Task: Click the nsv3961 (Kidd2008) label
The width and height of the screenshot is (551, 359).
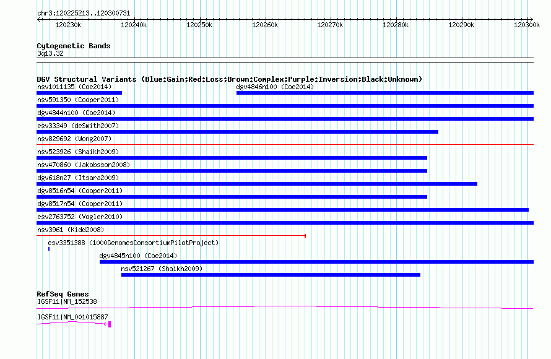Action: coord(71,230)
